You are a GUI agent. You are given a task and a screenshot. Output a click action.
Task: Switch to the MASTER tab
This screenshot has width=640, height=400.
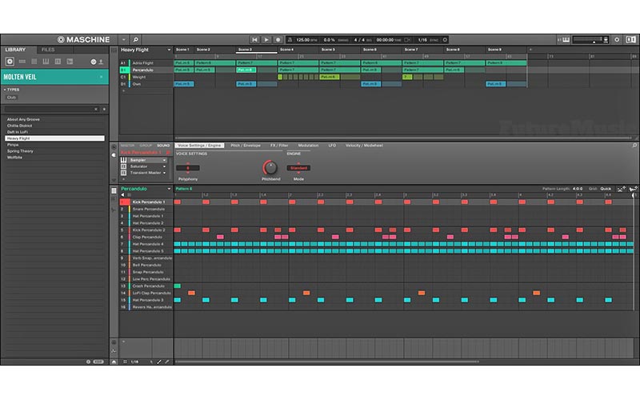pyautogui.click(x=127, y=146)
